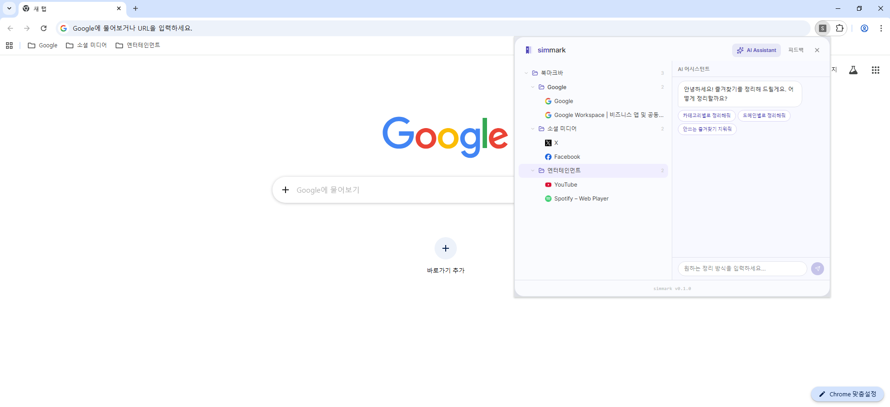Viewport: 890px width, 407px height.
Task: Close the 새 탭 browser tab
Action: click(119, 8)
